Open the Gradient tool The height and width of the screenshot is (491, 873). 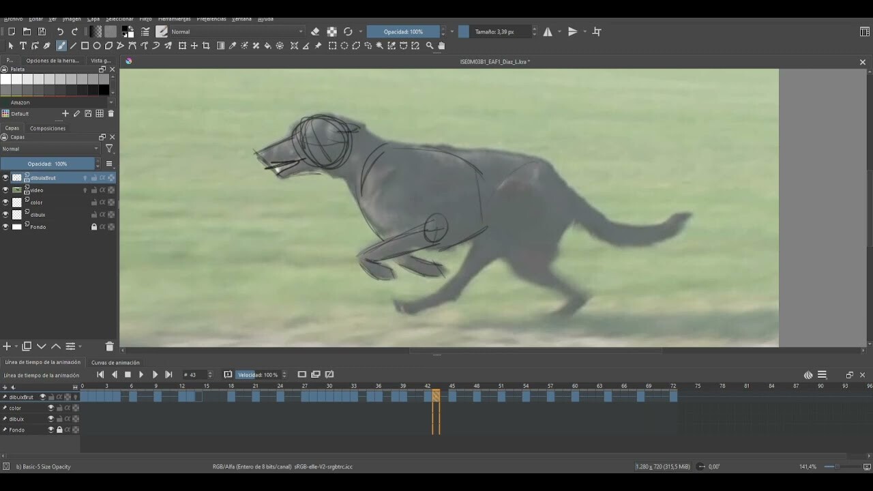tap(221, 46)
